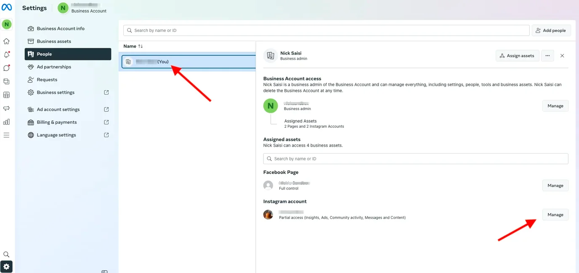Open the ads megaphone icon
The height and width of the screenshot is (273, 579).
point(6,108)
